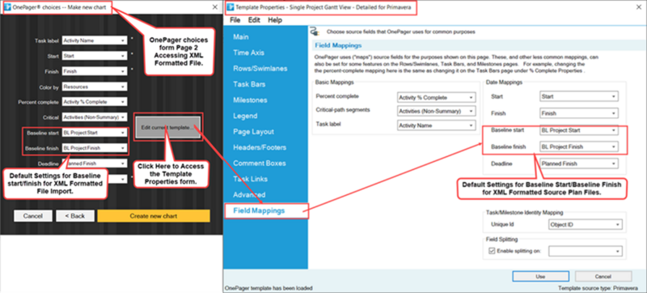Open Deadline dropdown in Date Mappings
Screen dimensions: 647x293
[579, 163]
